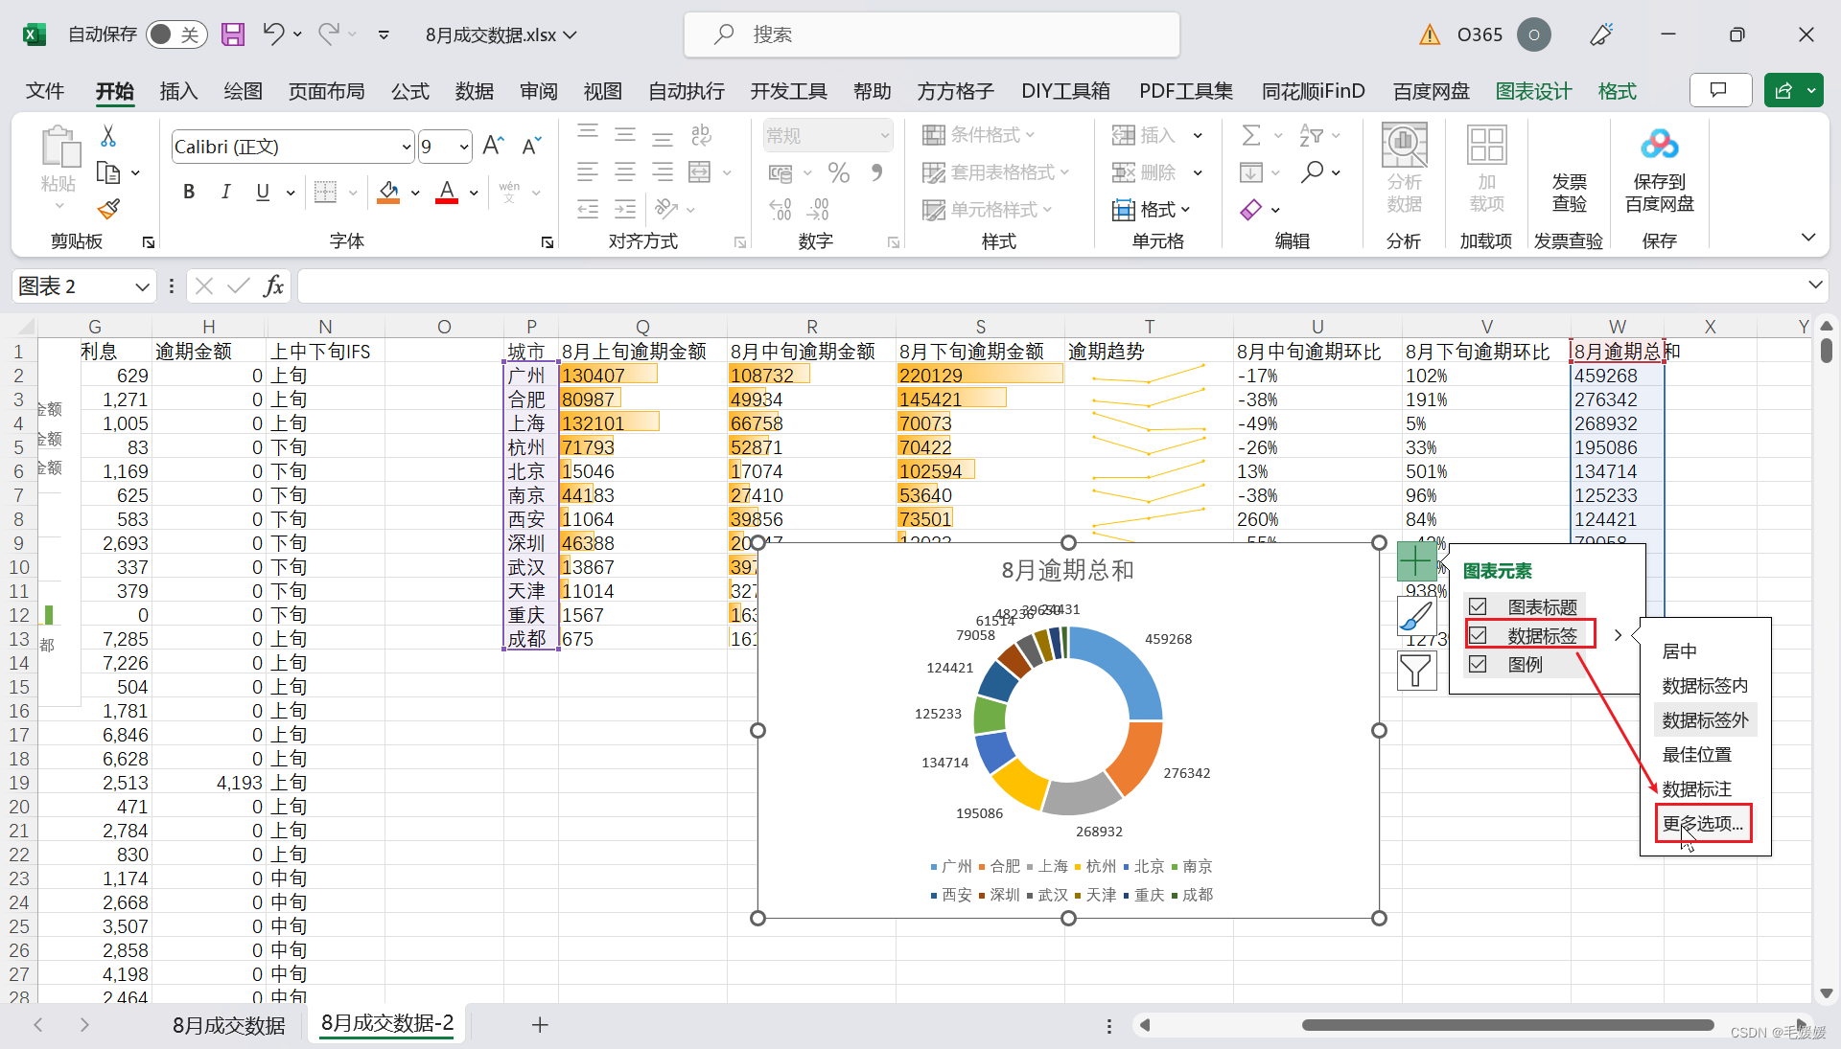
Task: Click the Percent Style icon
Action: pos(839,172)
